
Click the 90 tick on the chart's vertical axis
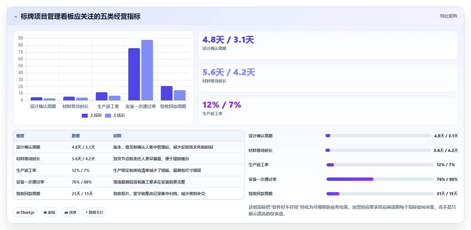click(x=21, y=38)
